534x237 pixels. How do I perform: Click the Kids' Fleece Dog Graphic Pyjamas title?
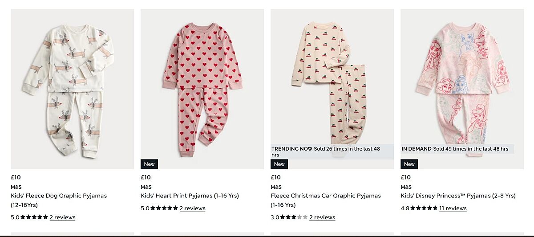pos(59,196)
